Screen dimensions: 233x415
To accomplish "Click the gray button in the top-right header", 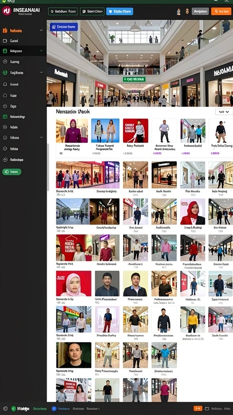I will [200, 11].
